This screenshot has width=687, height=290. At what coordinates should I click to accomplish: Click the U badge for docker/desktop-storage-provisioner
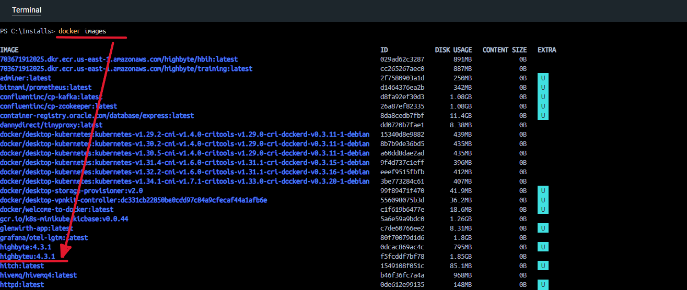(543, 191)
